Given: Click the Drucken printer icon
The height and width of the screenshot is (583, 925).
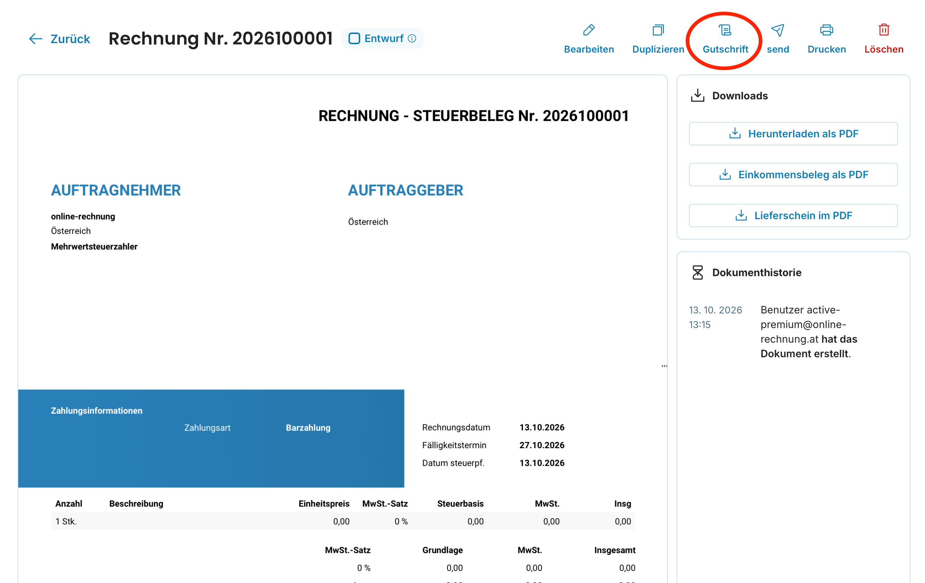Looking at the screenshot, I should point(826,30).
